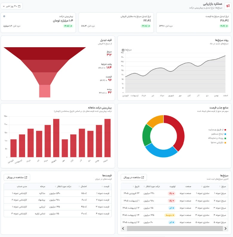Sort the leads table by the lead (سرنخ) column
The image size is (233, 237).
pyautogui.click(x=223, y=186)
